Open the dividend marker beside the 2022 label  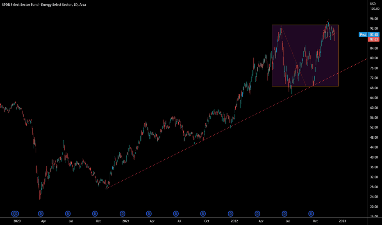(230, 214)
